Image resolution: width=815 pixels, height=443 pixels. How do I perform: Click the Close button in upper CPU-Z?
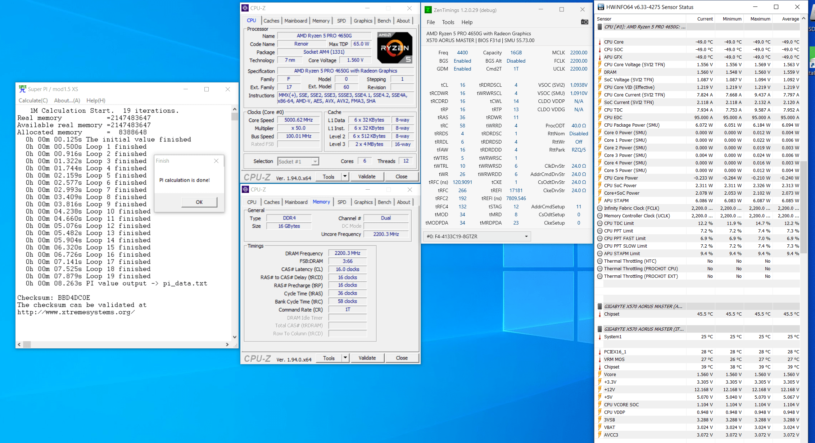pyautogui.click(x=402, y=176)
